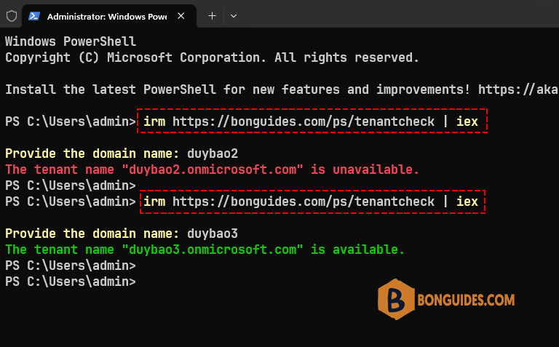Click the 'duybao3' domain name entry
This screenshot has width=559, height=347.
pyautogui.click(x=213, y=234)
